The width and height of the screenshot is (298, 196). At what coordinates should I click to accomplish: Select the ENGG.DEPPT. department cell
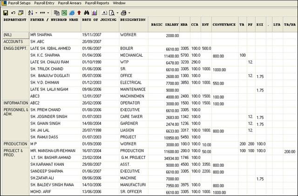pos(16,73)
